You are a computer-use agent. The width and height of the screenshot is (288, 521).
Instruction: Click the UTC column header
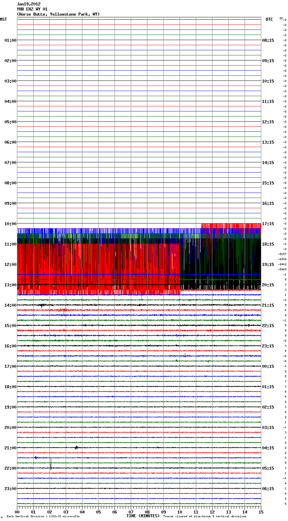pyautogui.click(x=269, y=19)
